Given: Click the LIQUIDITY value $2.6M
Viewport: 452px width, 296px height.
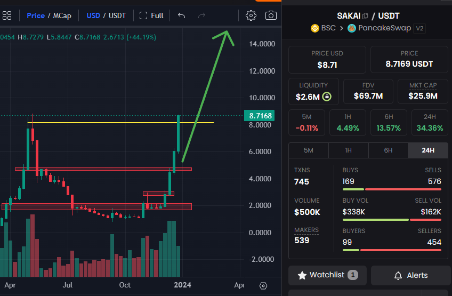Looking at the screenshot, I should pos(308,97).
